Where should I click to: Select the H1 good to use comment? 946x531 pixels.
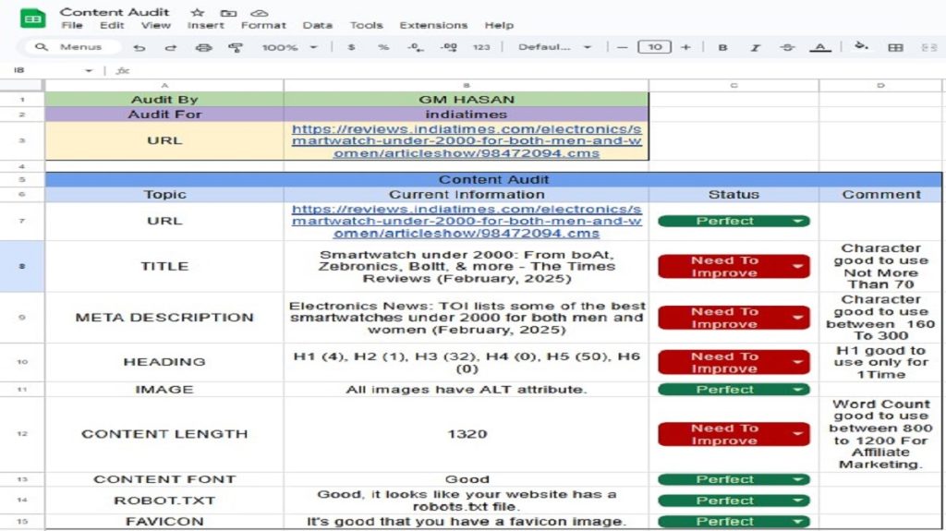[880, 362]
